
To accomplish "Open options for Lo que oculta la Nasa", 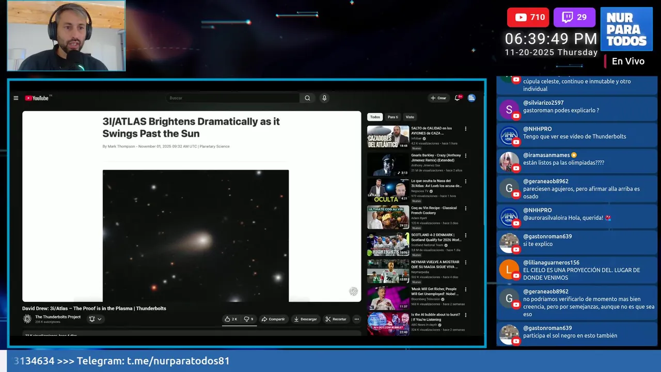I will [465, 182].
